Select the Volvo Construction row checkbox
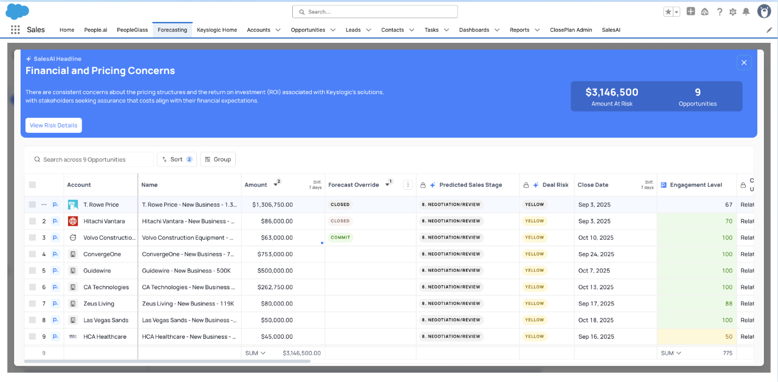This screenshot has width=778, height=382. click(32, 238)
